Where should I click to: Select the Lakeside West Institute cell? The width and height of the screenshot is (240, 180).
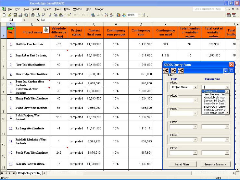32,164
